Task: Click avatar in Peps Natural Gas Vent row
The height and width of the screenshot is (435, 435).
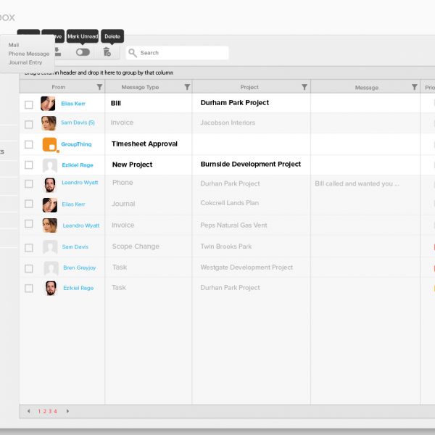Action: pyautogui.click(x=50, y=225)
